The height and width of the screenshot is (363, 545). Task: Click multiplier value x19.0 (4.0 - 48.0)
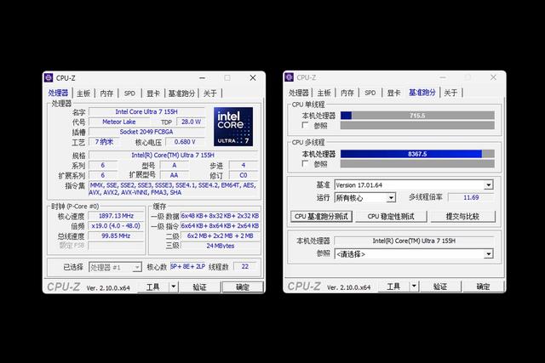point(116,226)
